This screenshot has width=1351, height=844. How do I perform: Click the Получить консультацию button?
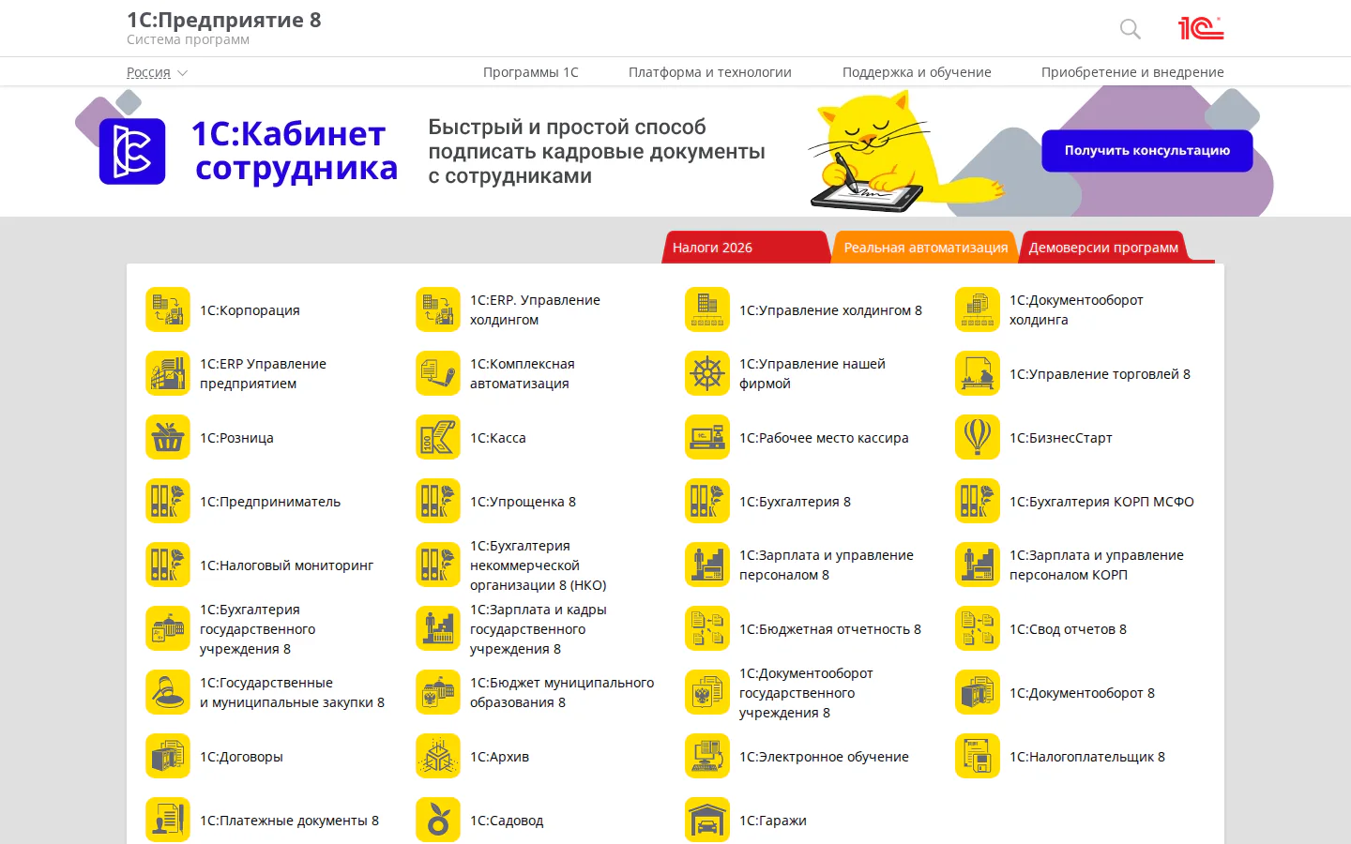coord(1146,150)
